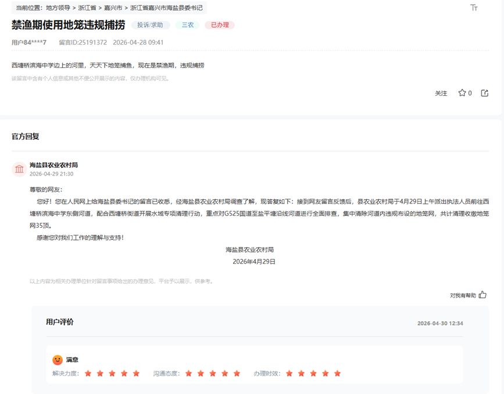Viewport: 504px width, 394px height.
Task: Go to 浙江省 in breadcrumb
Action: click(87, 8)
